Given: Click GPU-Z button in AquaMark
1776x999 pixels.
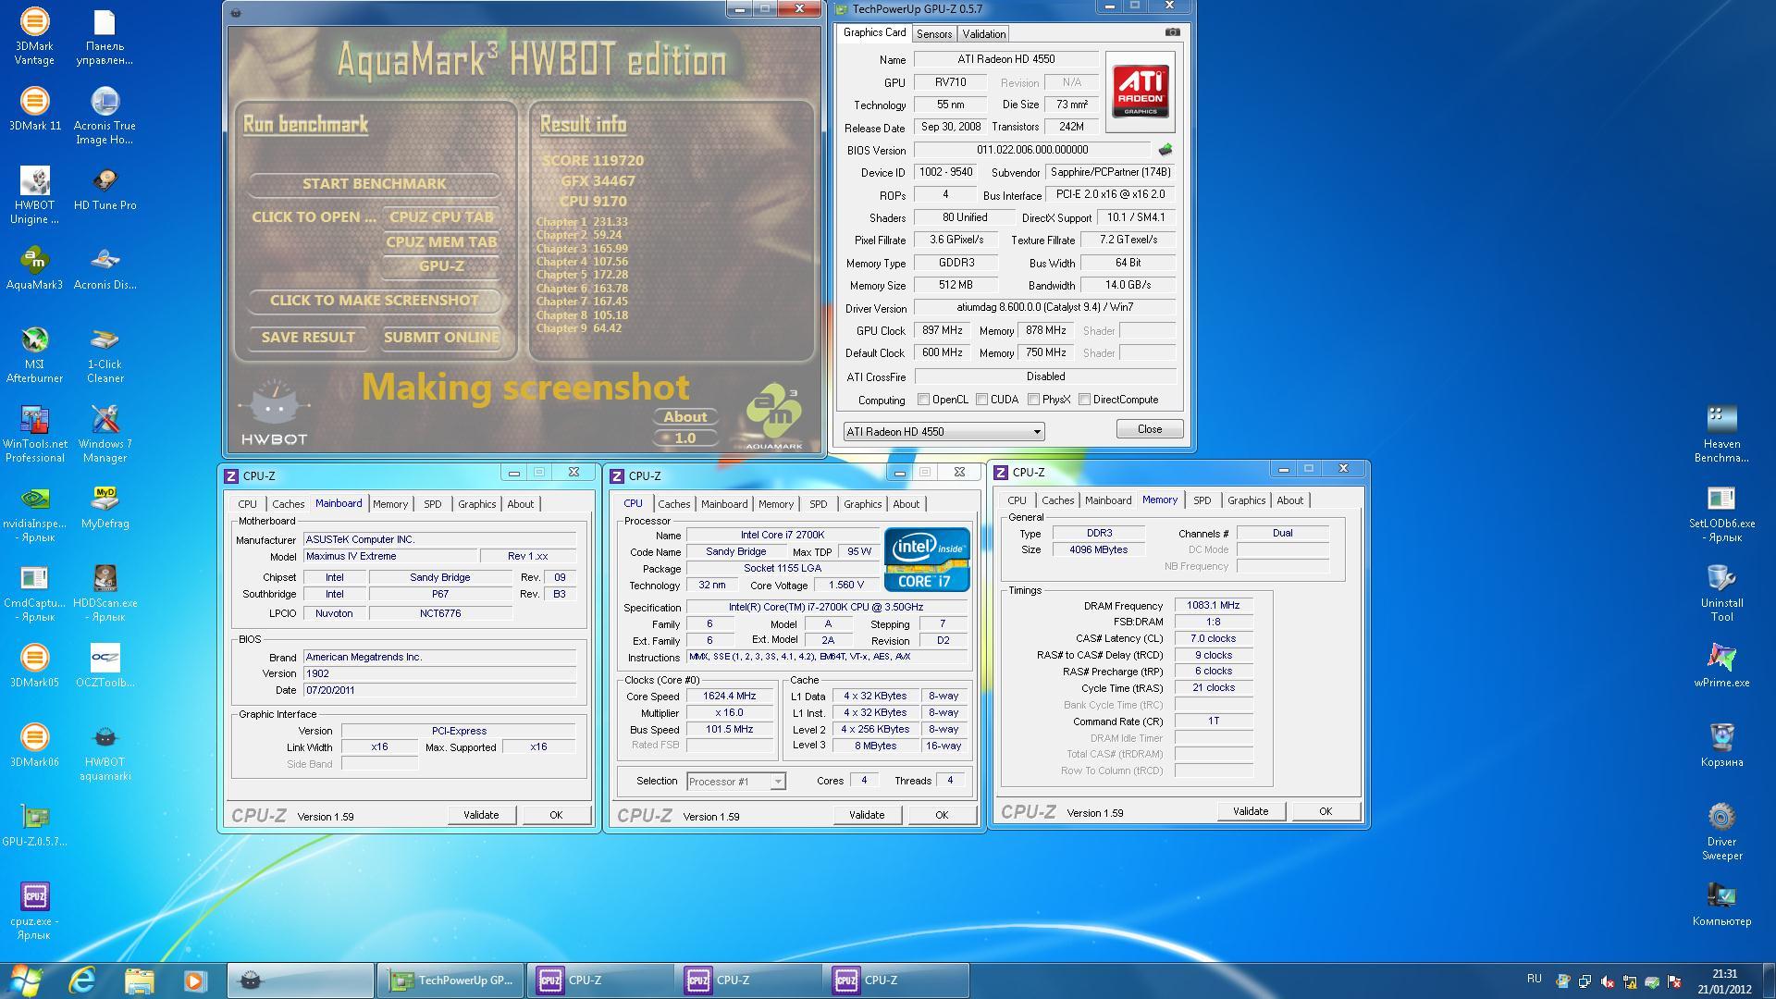Looking at the screenshot, I should point(441,266).
